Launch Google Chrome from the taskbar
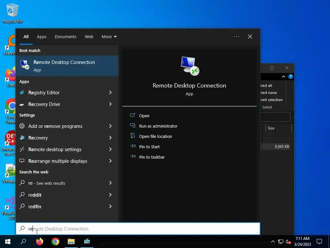The image size is (330, 248). tap(55, 242)
